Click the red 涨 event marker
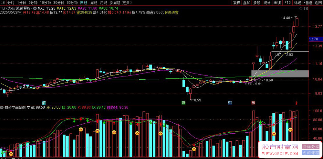This screenshot has width=323, height=159. (x=253, y=102)
